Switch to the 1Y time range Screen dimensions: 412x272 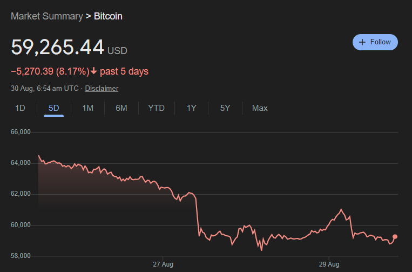click(191, 108)
